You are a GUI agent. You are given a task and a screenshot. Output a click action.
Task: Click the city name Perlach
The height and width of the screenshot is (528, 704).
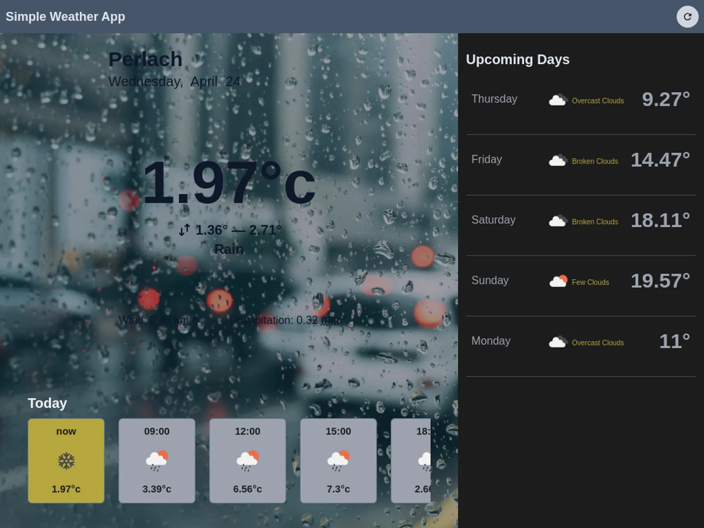point(145,59)
